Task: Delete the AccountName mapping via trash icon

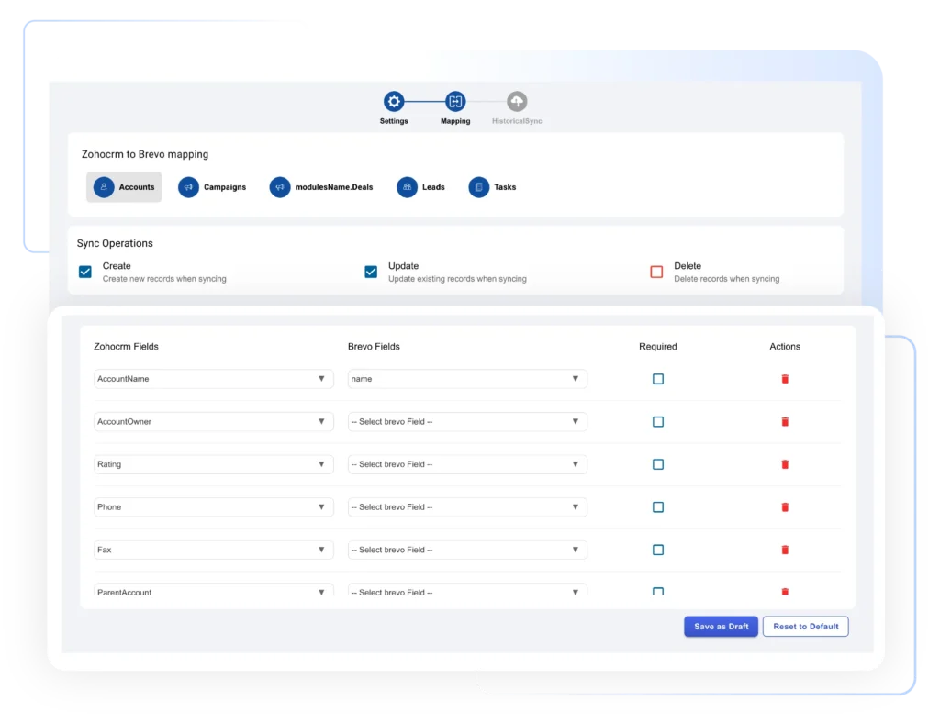Action: click(785, 378)
